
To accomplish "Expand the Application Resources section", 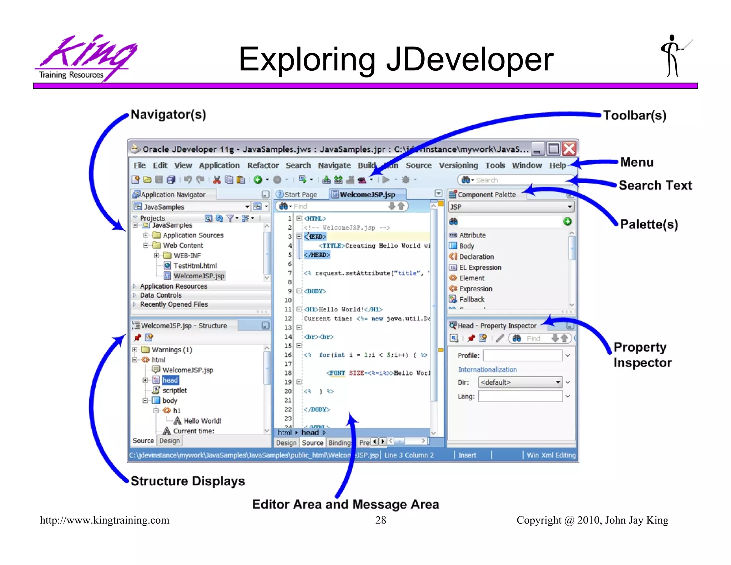I will (135, 286).
